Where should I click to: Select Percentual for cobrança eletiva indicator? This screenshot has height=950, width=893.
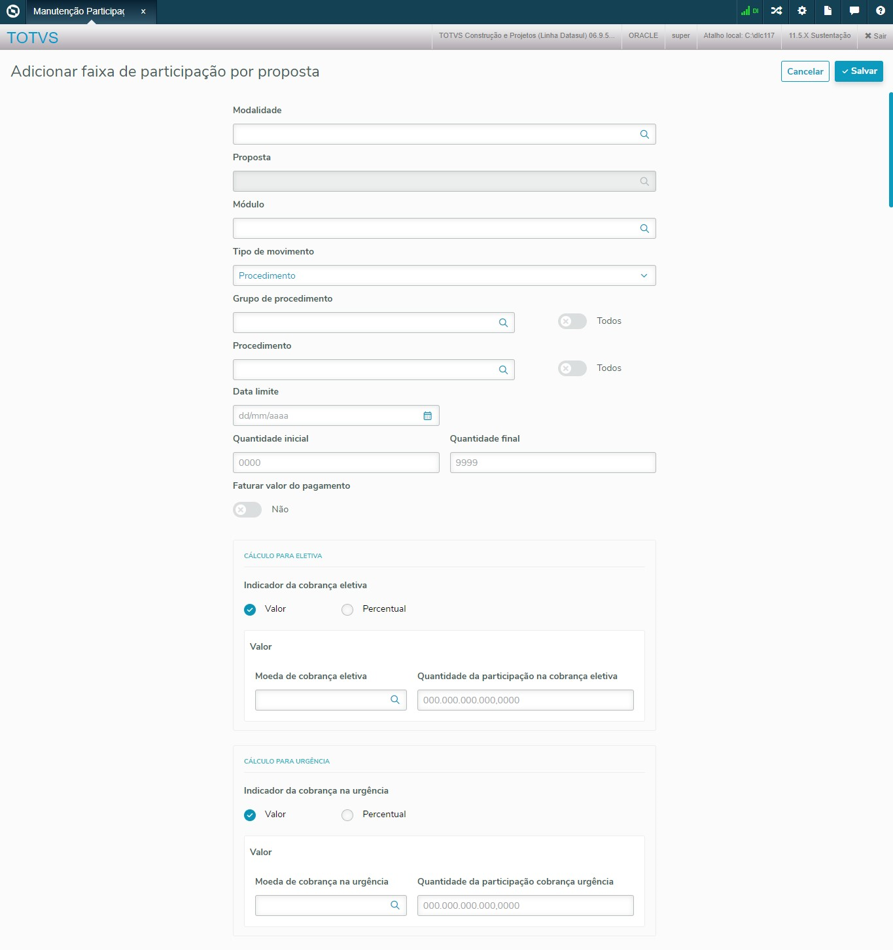pyautogui.click(x=347, y=610)
